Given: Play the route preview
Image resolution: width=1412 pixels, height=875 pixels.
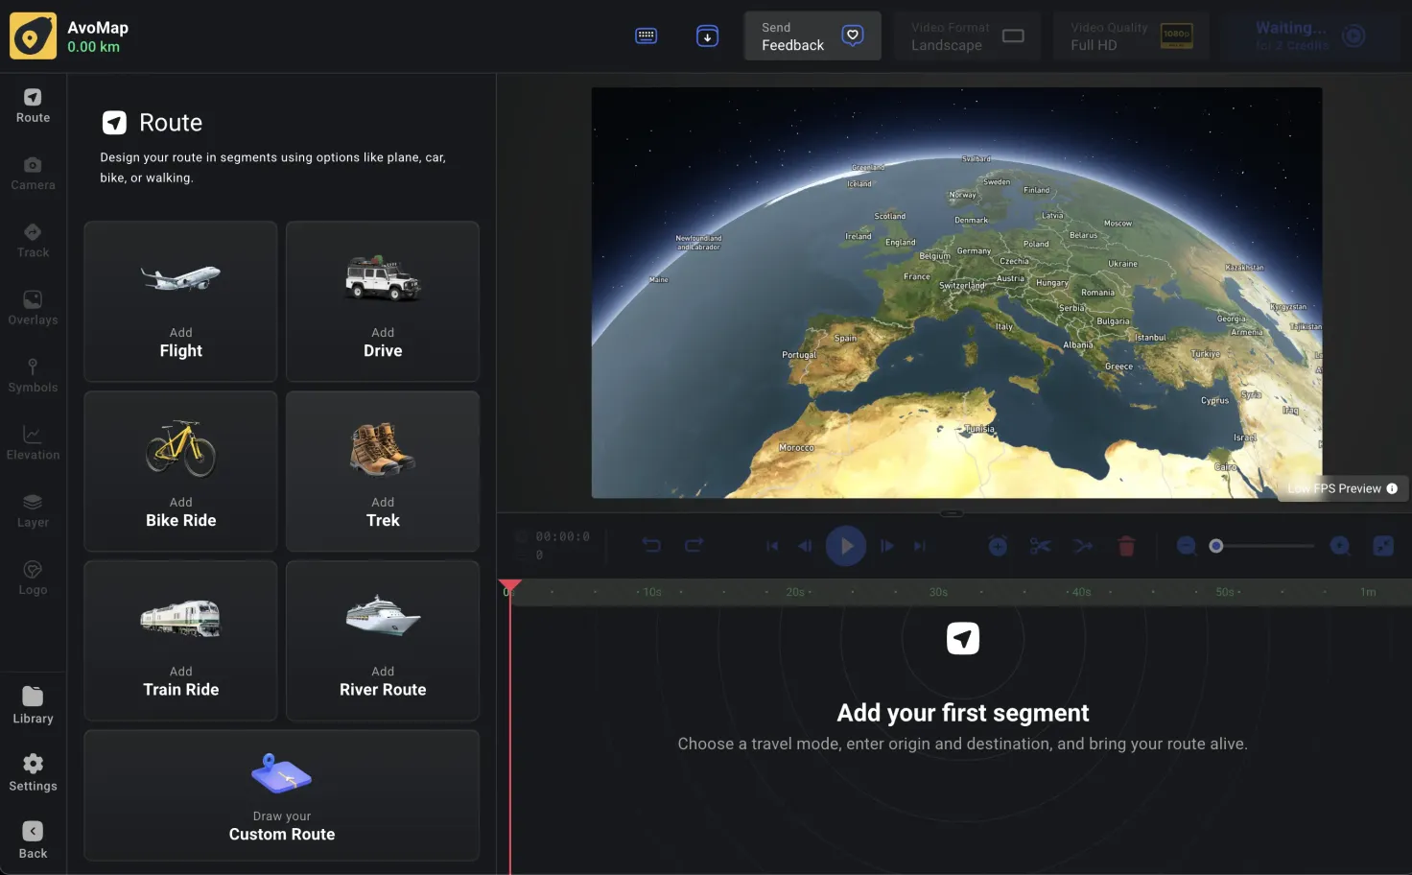Looking at the screenshot, I should tap(846, 546).
